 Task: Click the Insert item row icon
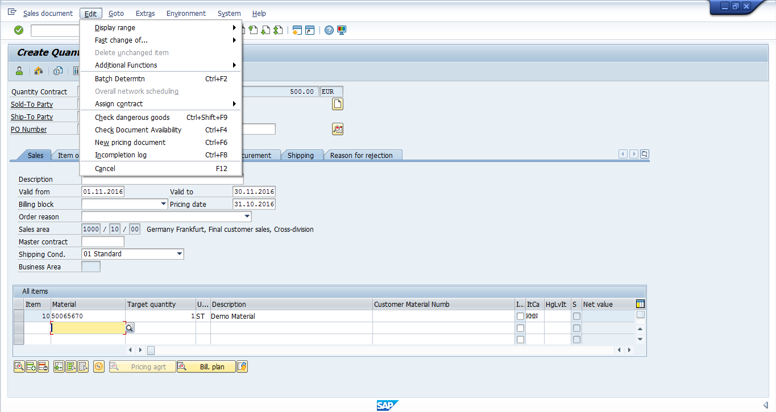(x=31, y=367)
